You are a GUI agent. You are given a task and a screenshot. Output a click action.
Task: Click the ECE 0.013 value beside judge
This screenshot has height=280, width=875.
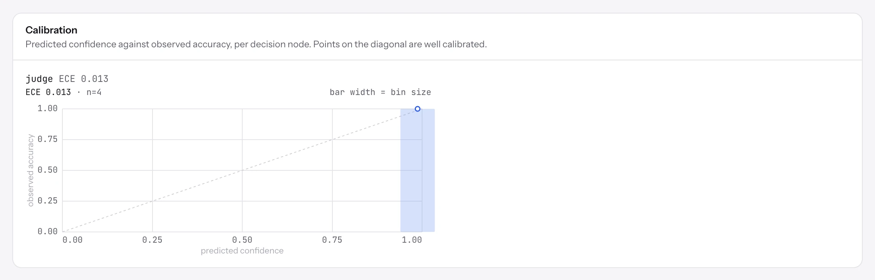84,79
